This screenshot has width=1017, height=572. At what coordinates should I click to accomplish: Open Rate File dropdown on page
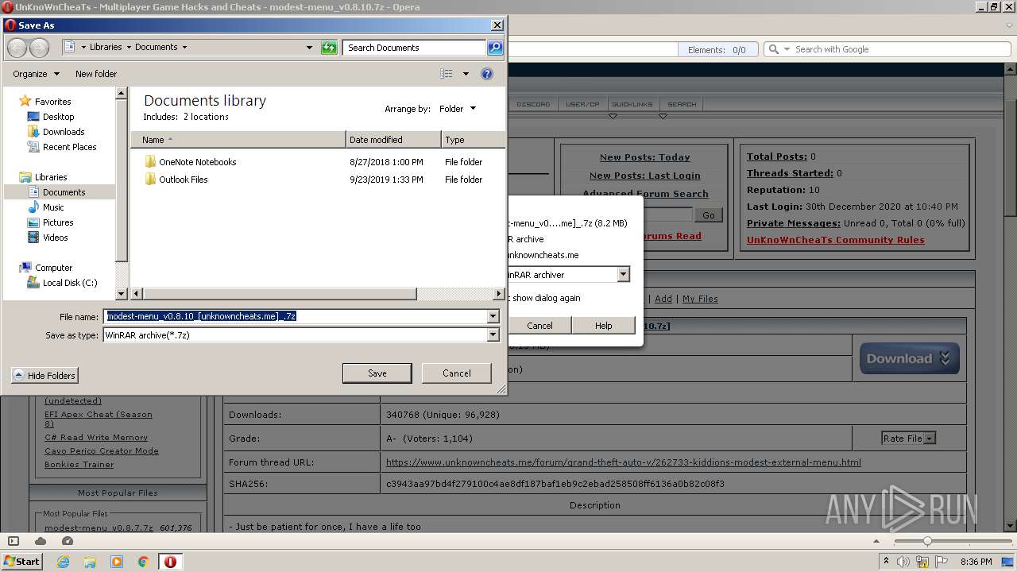(908, 439)
